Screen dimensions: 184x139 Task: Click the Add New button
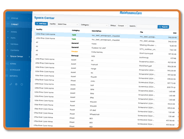tap(41, 23)
